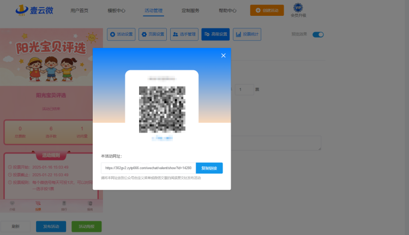Click the QR code image in dialog

[x=162, y=110]
